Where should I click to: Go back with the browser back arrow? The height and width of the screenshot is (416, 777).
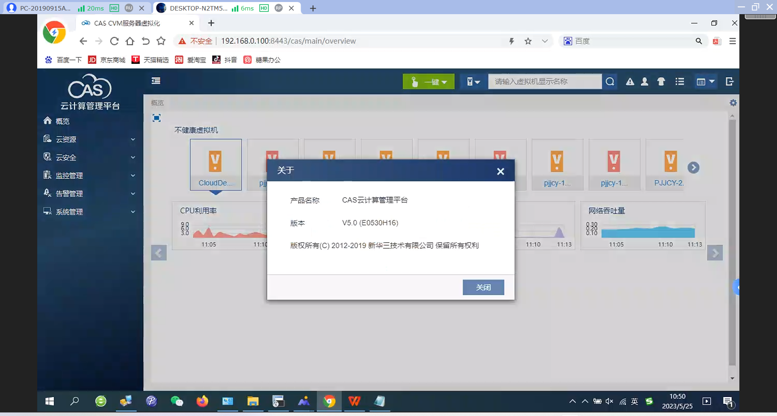(83, 41)
